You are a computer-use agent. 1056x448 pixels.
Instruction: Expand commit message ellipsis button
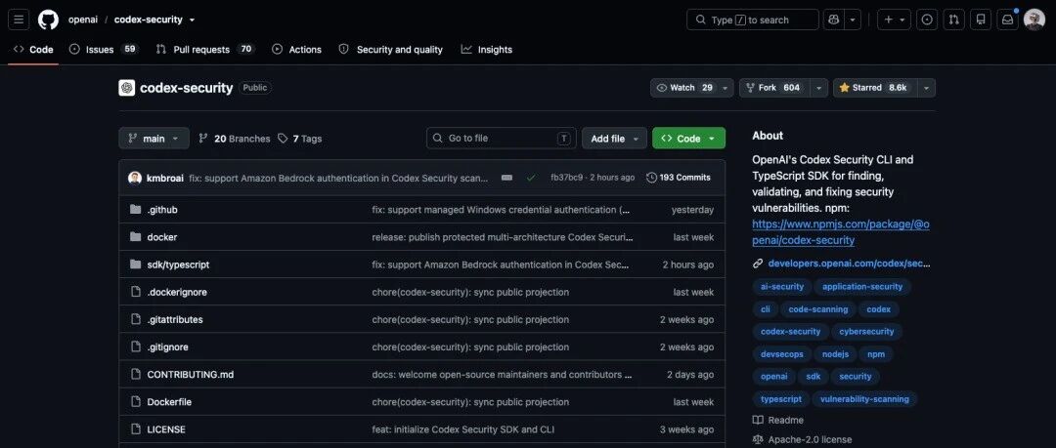[x=507, y=178]
